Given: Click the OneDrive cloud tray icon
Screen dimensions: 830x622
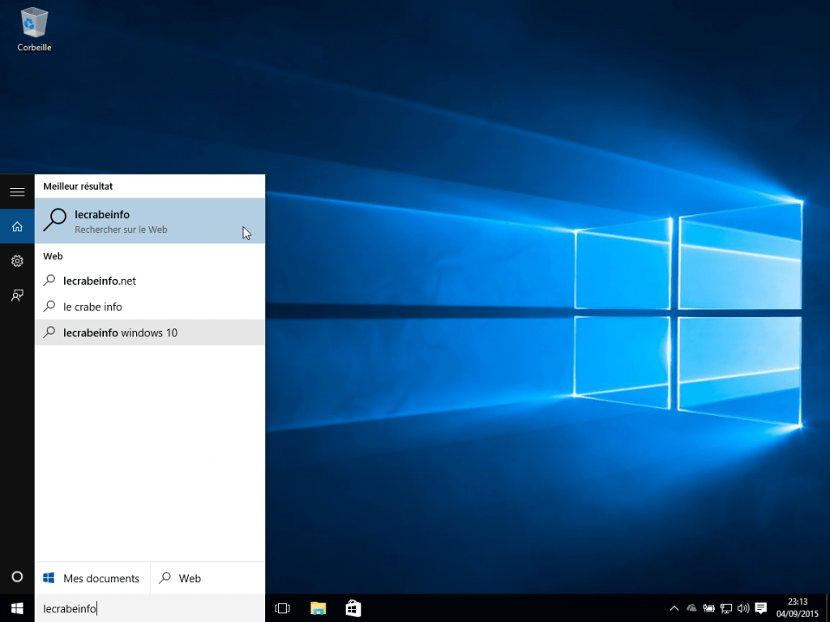Looking at the screenshot, I should pos(691,608).
